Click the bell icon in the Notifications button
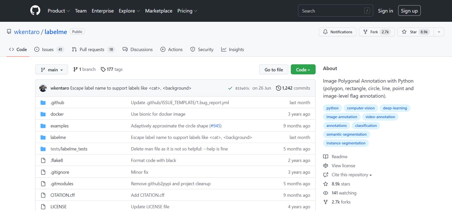The height and width of the screenshot is (211, 452). pyautogui.click(x=325, y=32)
